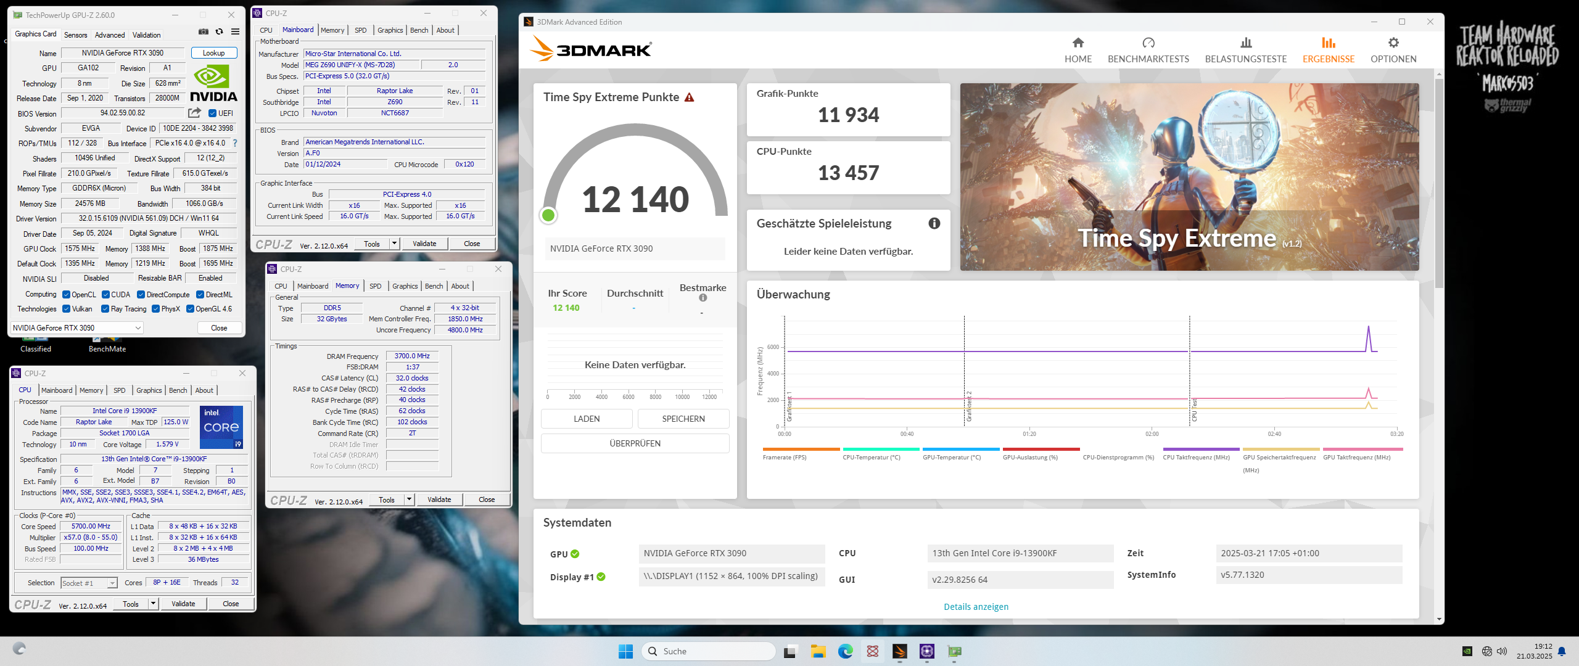Click Validate in the CPU tab CPU-Z window
This screenshot has height=666, width=1579.
click(x=183, y=604)
